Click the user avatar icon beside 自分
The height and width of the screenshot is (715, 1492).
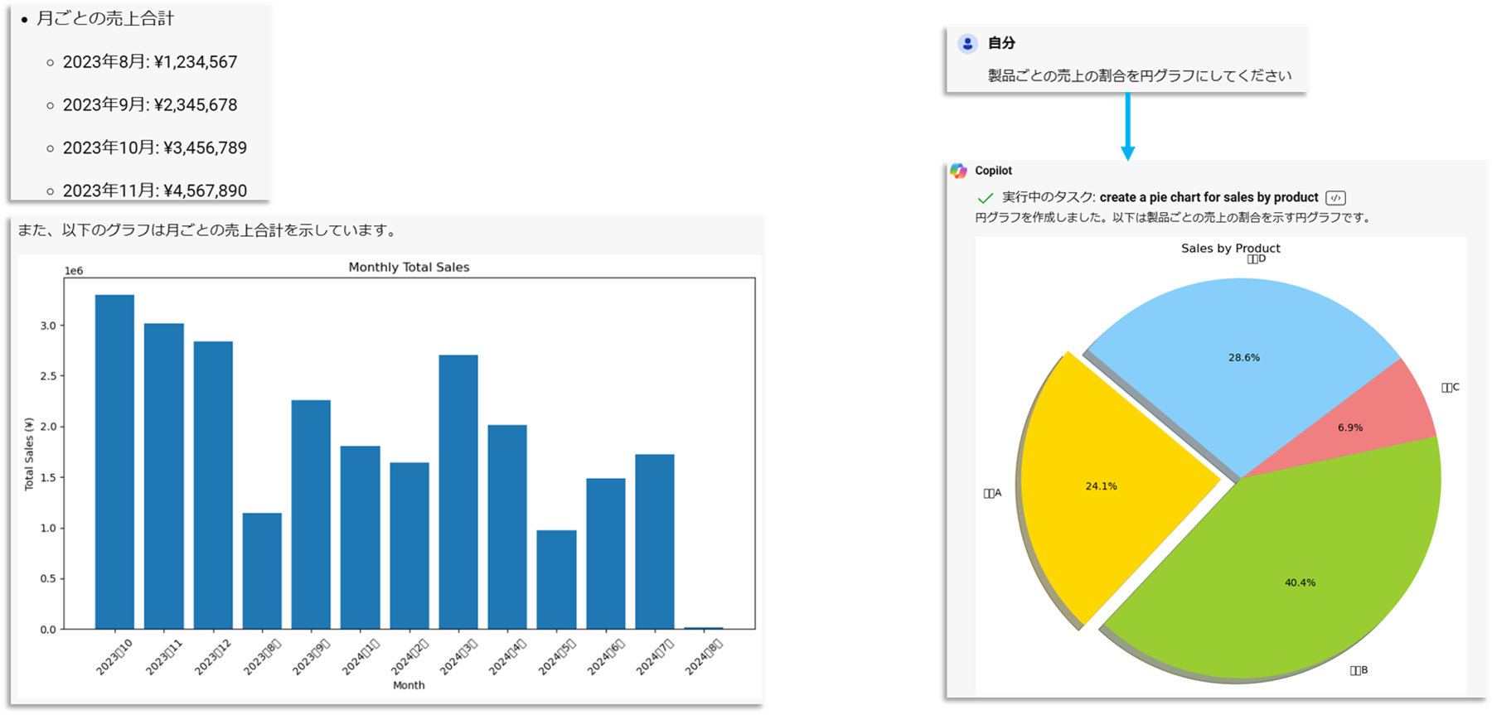tap(967, 44)
